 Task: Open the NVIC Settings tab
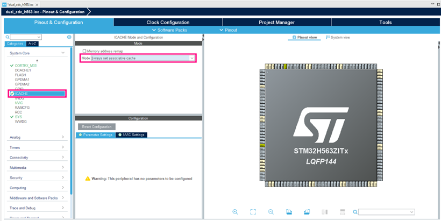click(x=131, y=135)
